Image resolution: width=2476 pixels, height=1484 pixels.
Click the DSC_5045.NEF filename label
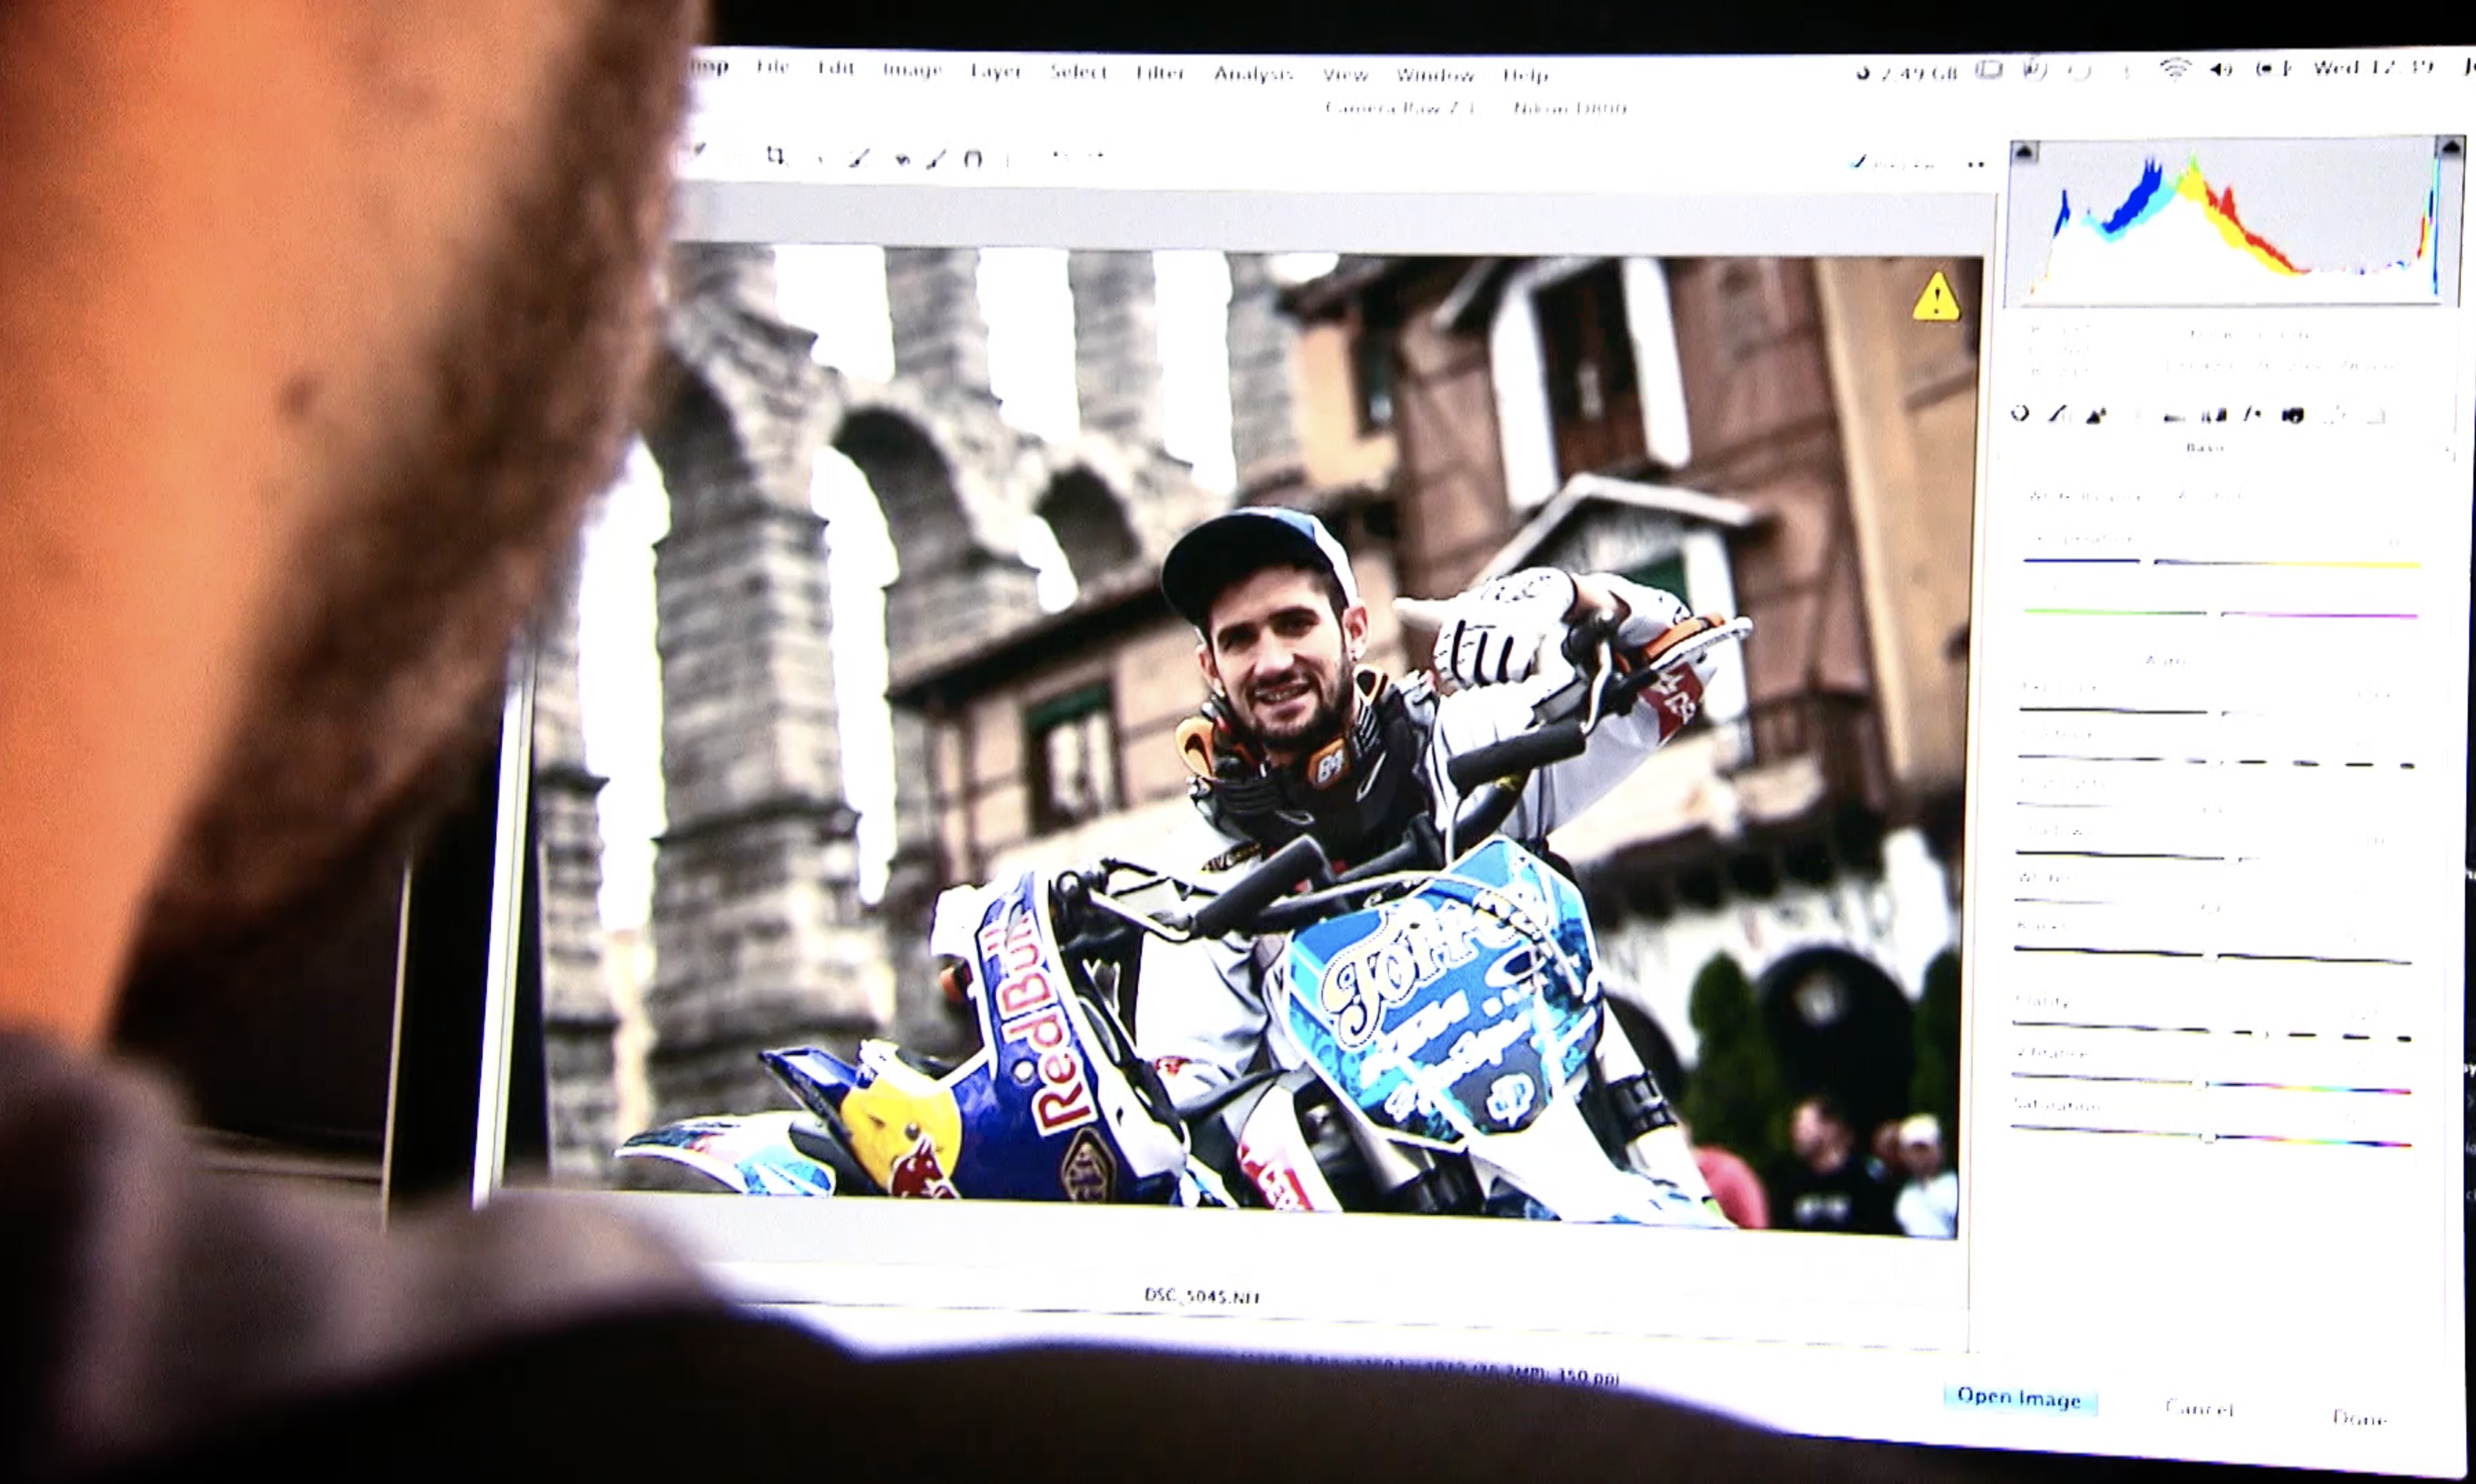click(x=1202, y=1297)
